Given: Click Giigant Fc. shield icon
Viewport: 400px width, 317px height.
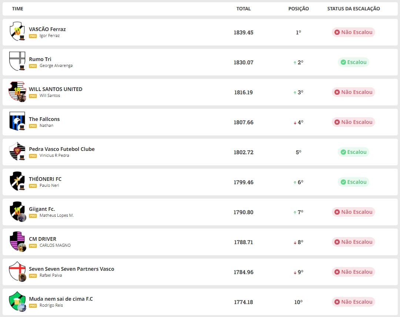Looking at the screenshot, I should click(17, 211).
